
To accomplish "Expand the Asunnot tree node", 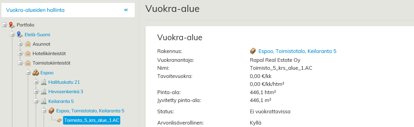I will (20, 44).
